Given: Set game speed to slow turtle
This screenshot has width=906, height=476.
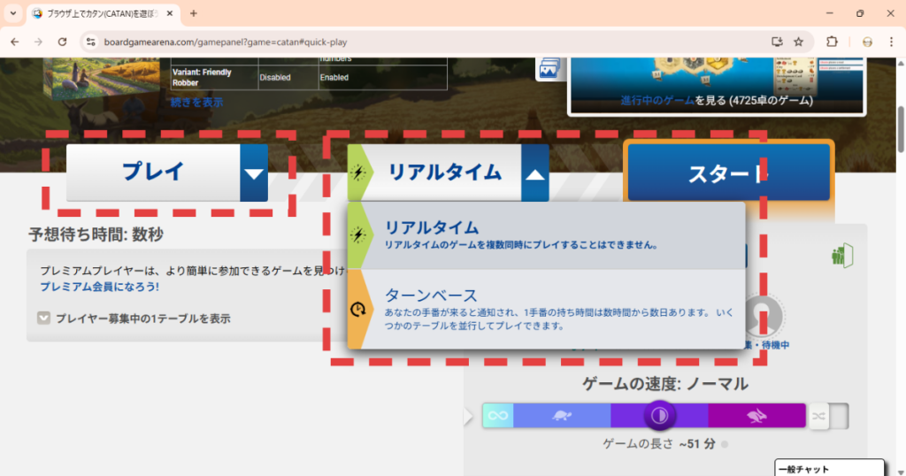Looking at the screenshot, I should click(x=562, y=416).
